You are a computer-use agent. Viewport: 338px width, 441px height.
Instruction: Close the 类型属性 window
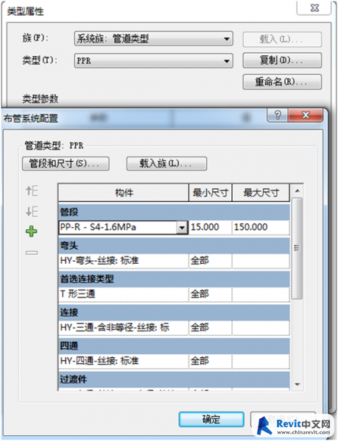(314, 8)
